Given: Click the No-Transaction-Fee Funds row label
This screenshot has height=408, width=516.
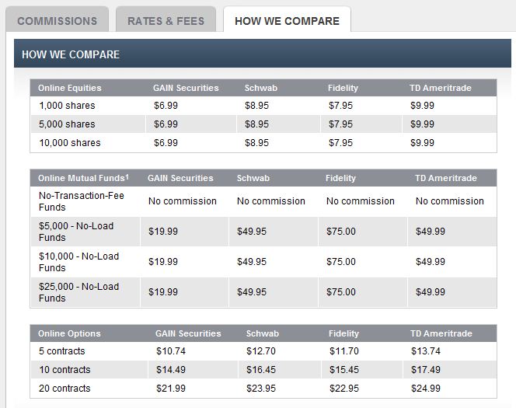Looking at the screenshot, I should pos(81,201).
